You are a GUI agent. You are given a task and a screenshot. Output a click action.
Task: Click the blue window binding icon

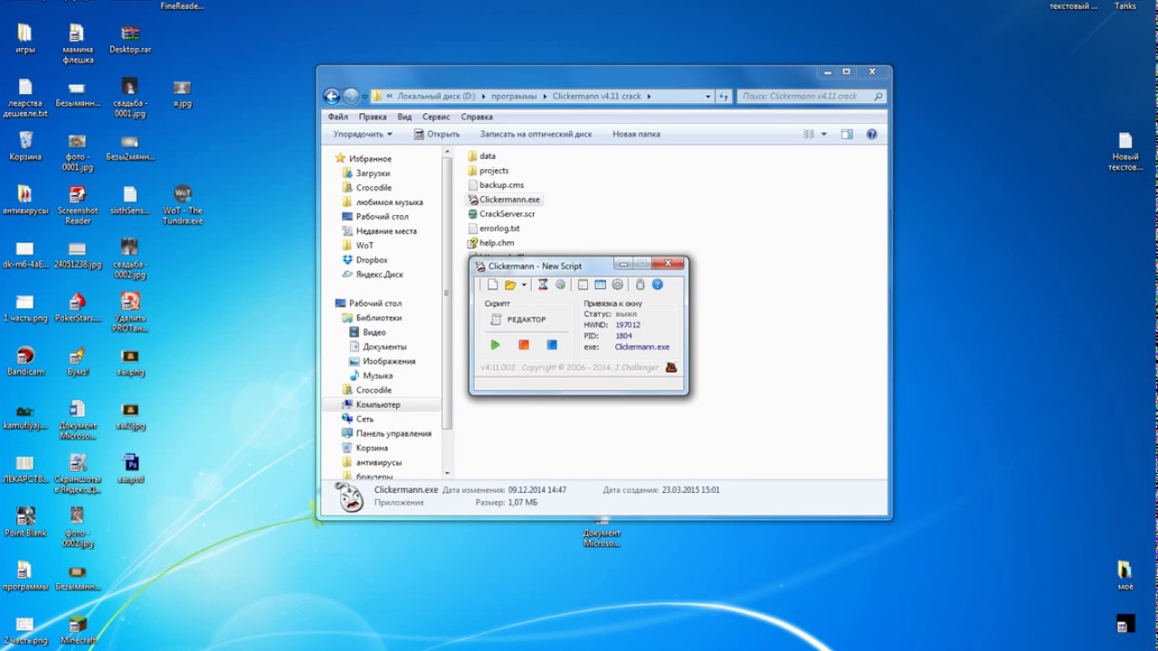600,285
